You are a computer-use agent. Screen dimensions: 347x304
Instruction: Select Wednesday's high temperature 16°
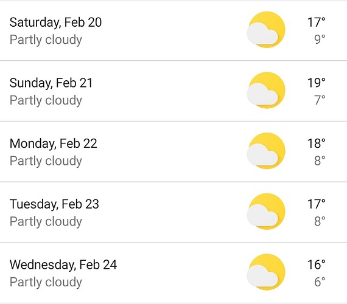pyautogui.click(x=316, y=264)
